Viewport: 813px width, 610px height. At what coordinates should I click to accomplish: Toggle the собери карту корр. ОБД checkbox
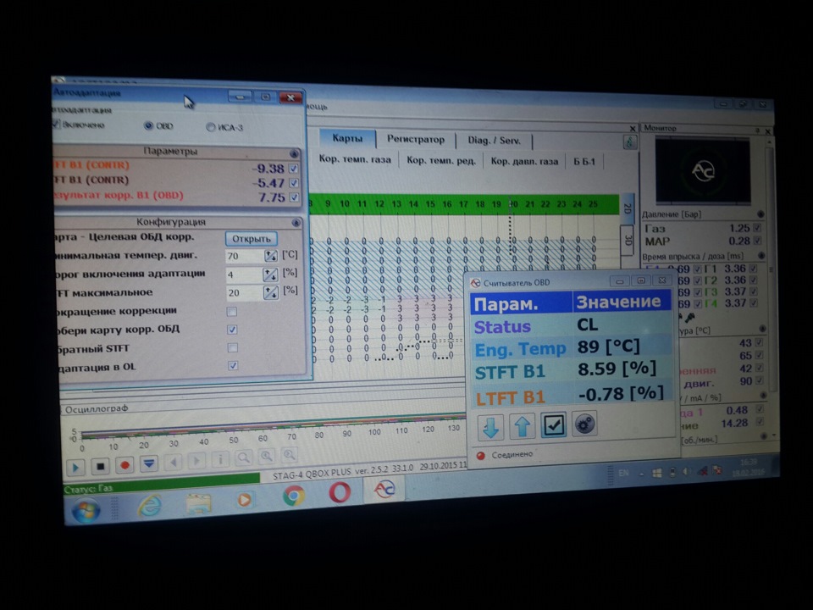click(x=232, y=330)
